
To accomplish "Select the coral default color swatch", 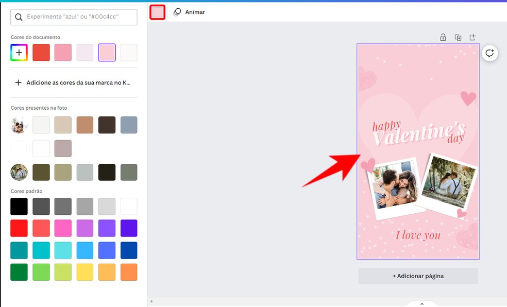I will point(41,228).
